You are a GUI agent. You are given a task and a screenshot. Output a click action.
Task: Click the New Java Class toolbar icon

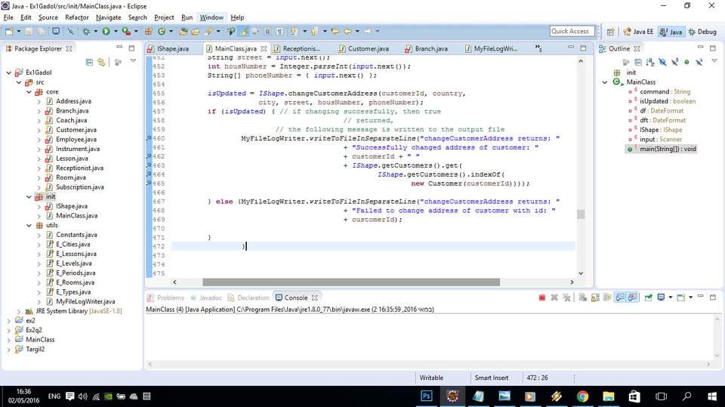tap(162, 32)
